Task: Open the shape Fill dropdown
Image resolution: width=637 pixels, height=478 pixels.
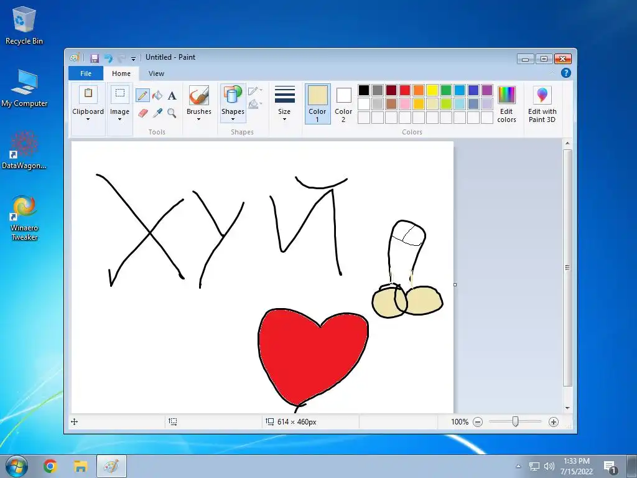Action: click(x=255, y=104)
